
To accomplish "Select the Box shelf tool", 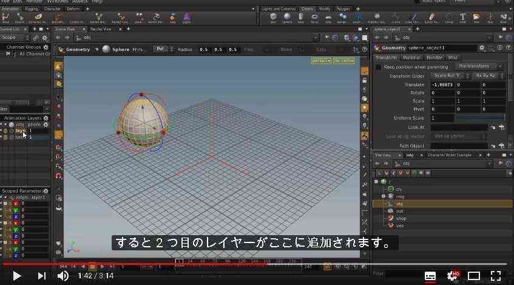I will tap(273, 18).
